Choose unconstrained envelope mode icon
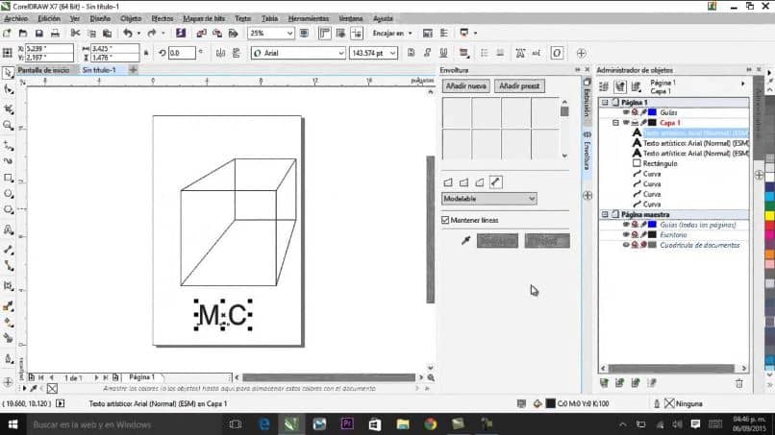This screenshot has height=435, width=775. point(496,182)
